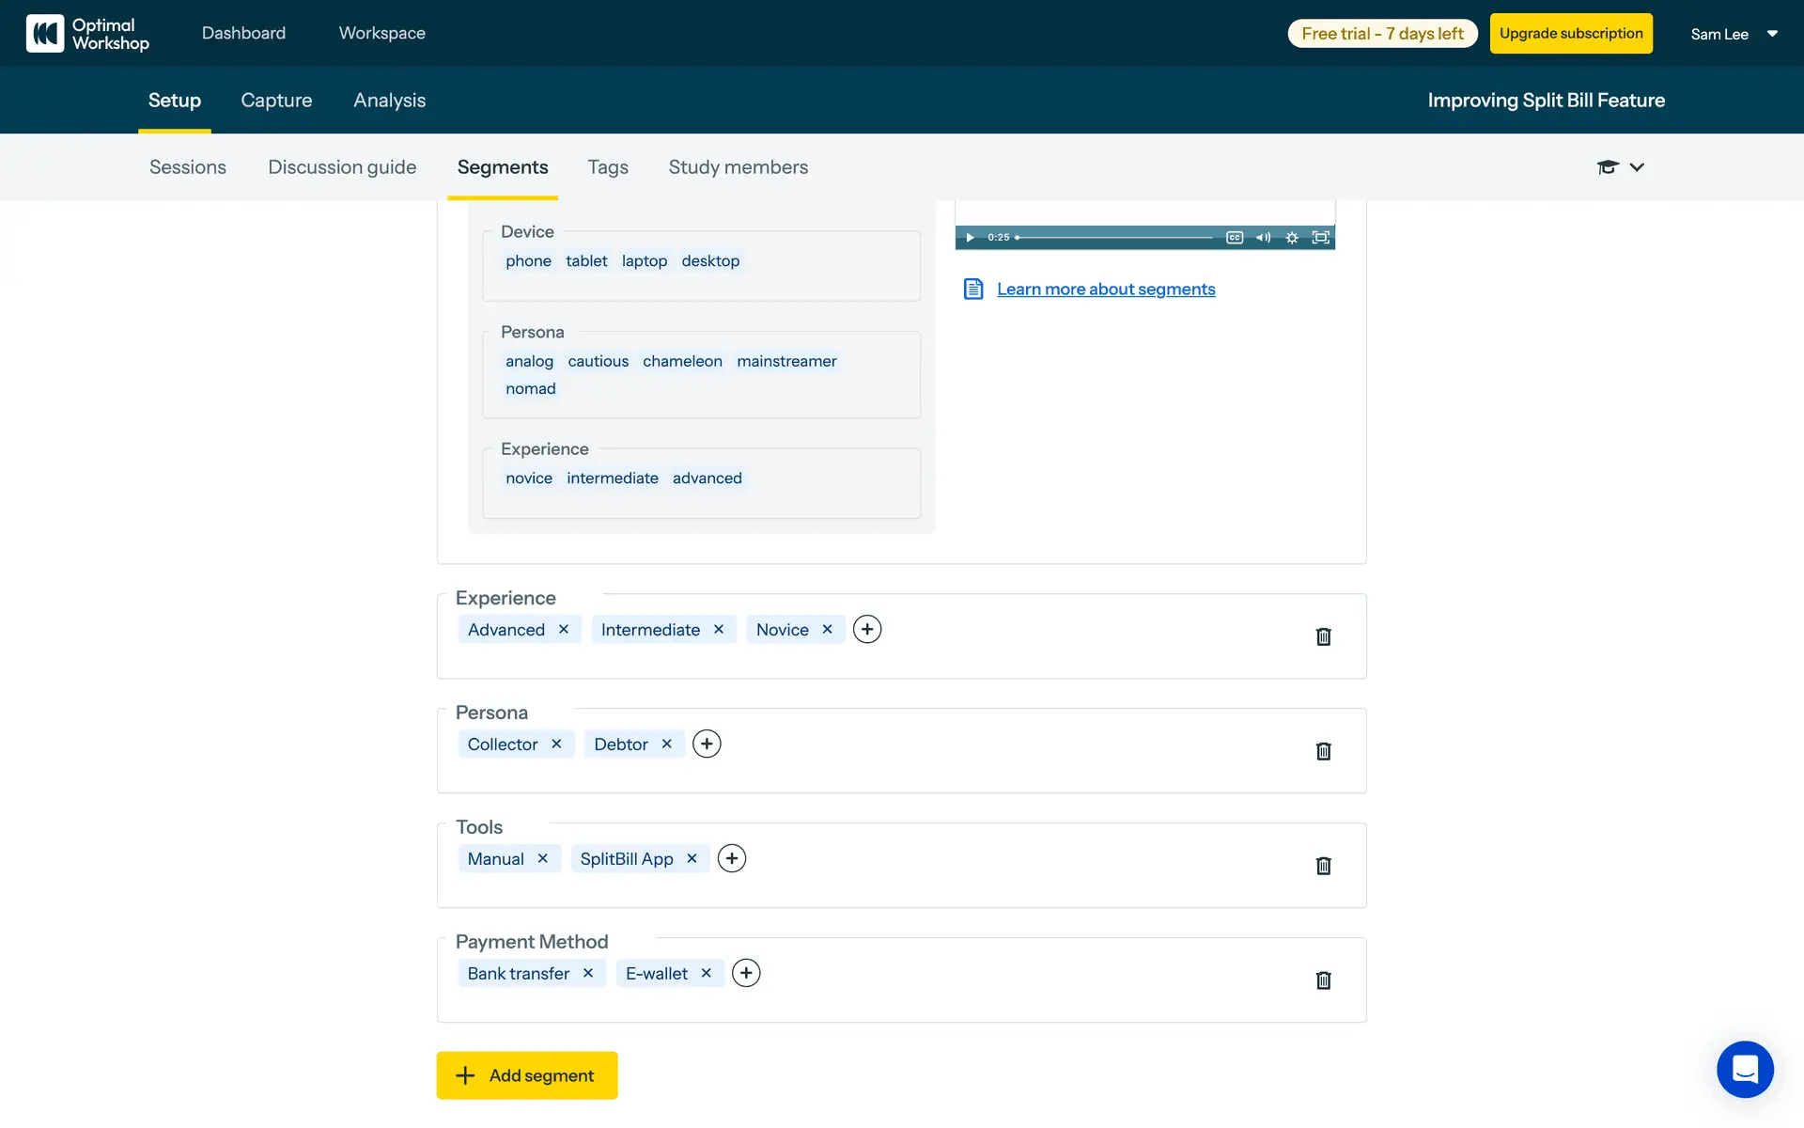Toggle video fullscreen mode
The height and width of the screenshot is (1128, 1804).
coord(1320,238)
